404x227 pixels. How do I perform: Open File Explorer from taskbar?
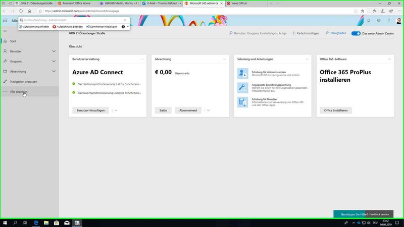point(46,223)
